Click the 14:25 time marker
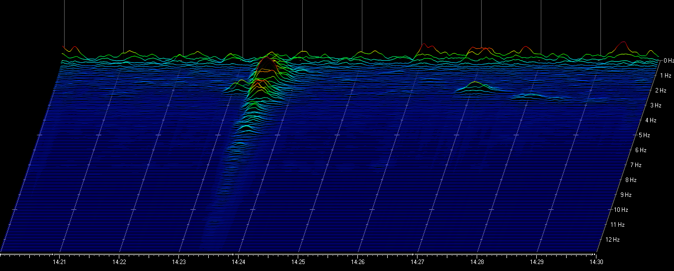Viewport: 674px width, 271px height. pos(298,262)
